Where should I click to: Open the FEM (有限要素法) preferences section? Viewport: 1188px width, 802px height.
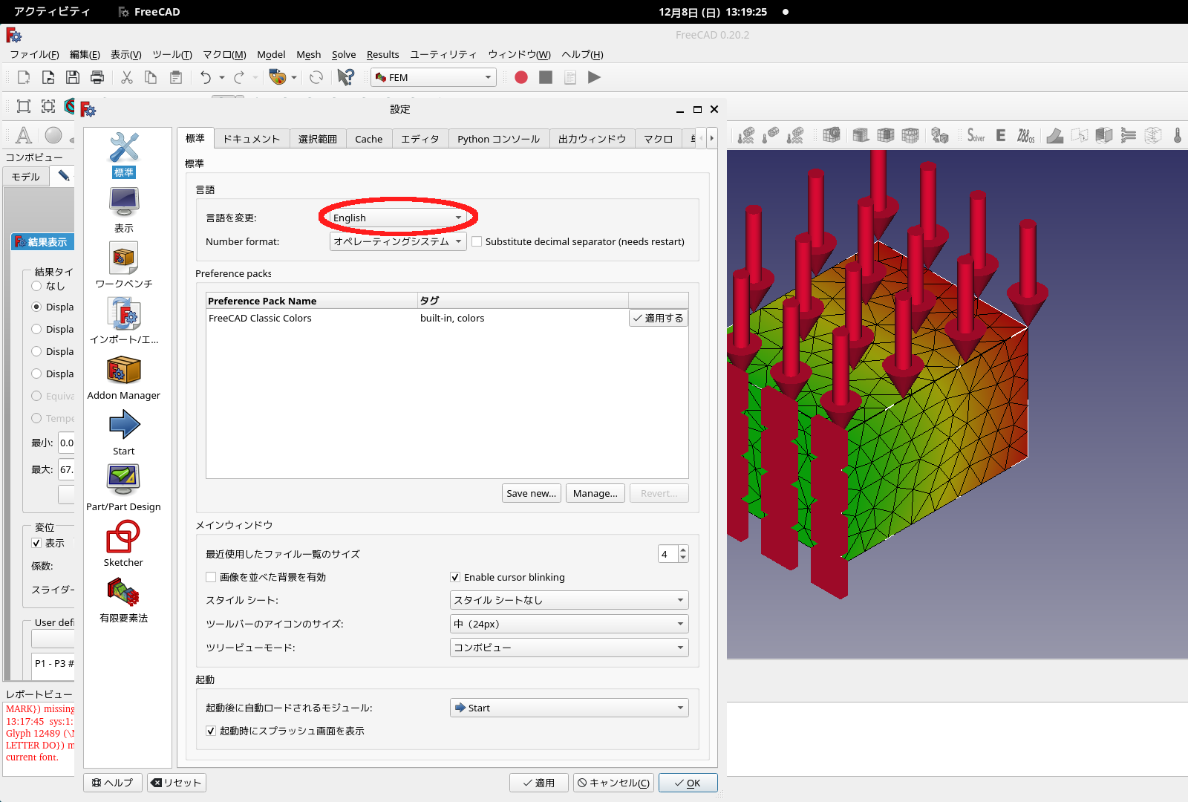(124, 601)
